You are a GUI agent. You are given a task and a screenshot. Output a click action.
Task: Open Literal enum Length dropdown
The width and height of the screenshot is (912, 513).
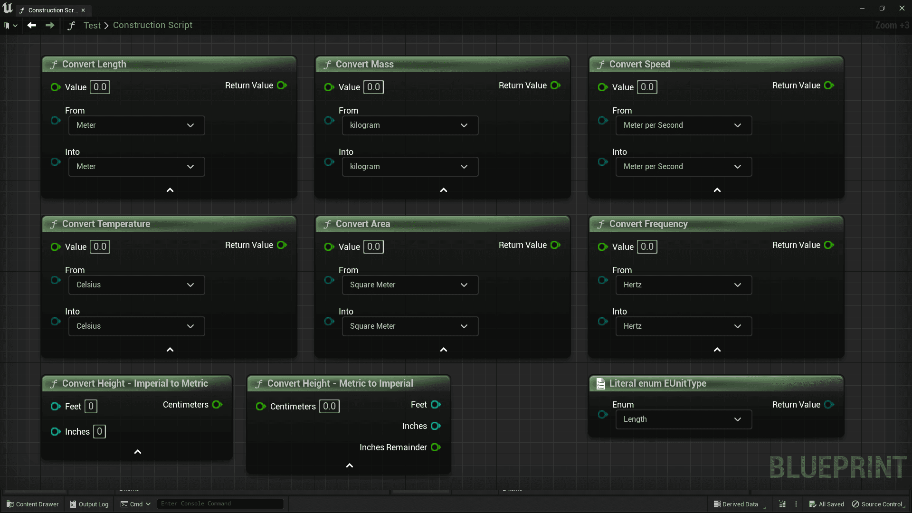point(684,419)
